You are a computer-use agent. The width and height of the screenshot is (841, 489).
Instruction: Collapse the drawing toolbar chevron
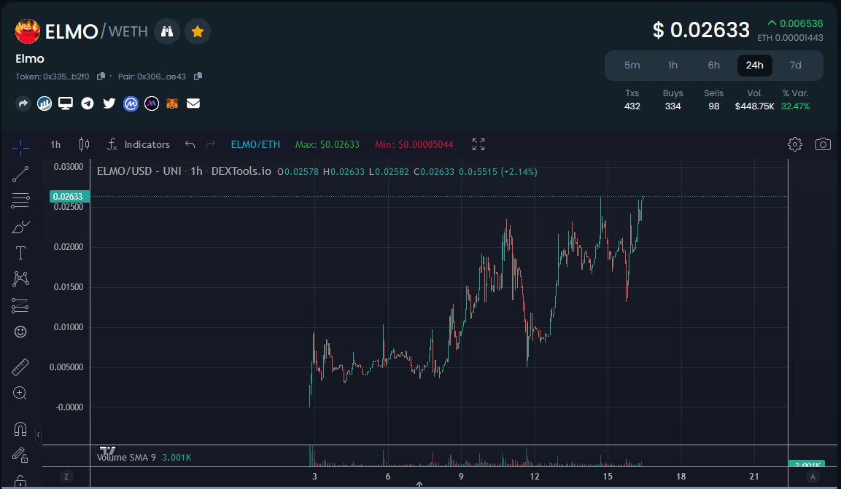point(38,434)
